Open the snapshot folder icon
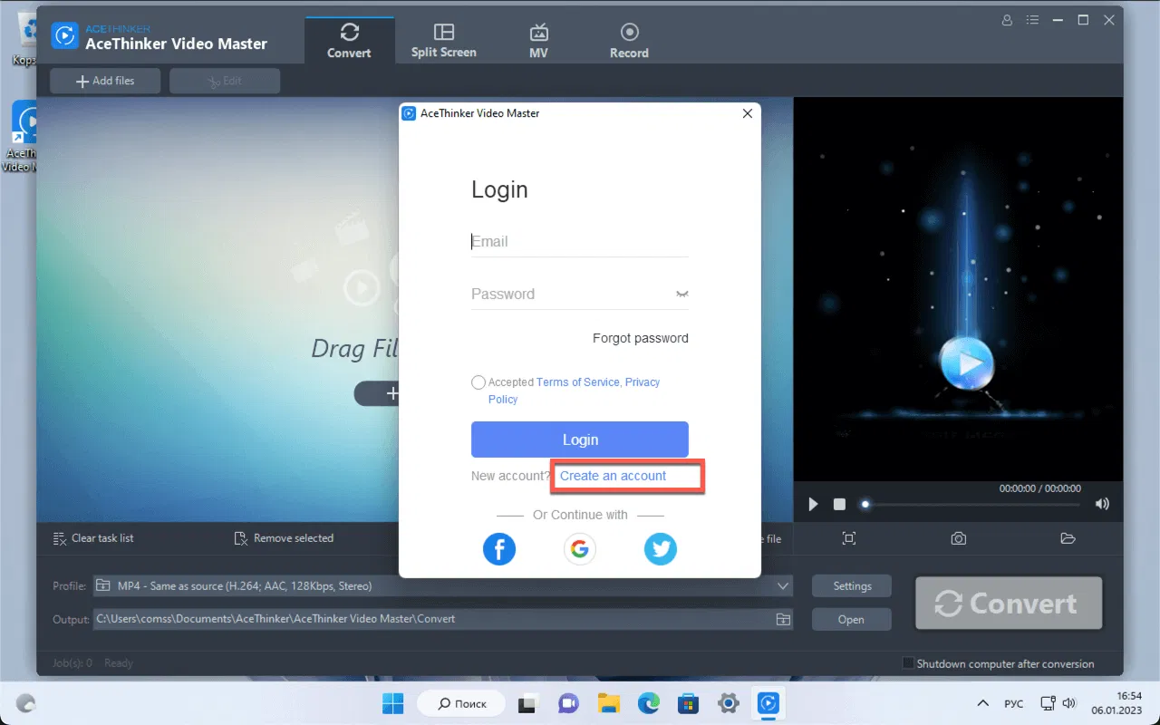Screen dimensions: 1160x725 [1068, 538]
